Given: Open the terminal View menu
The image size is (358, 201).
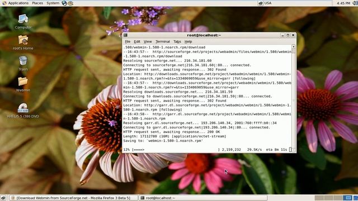Looking at the screenshot, I should [148, 41].
